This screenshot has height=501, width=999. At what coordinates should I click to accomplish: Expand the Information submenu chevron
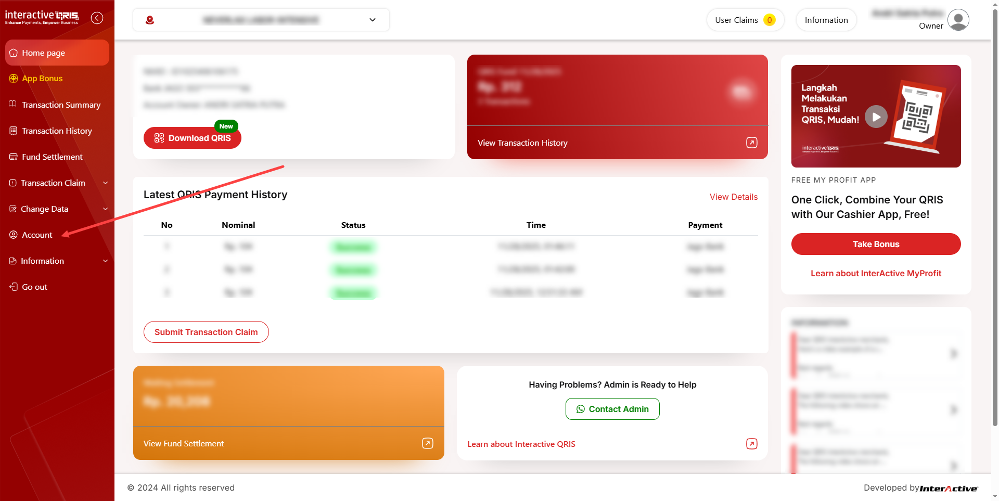(x=106, y=261)
